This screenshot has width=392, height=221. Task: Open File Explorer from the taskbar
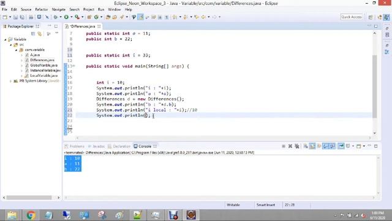tap(12, 215)
